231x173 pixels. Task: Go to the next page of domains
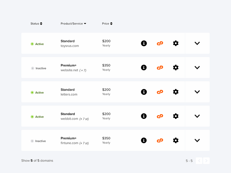click(x=206, y=161)
